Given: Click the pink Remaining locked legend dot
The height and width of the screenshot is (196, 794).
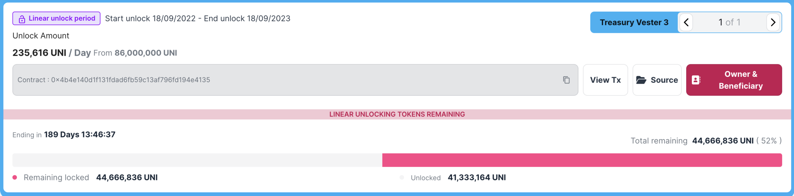Looking at the screenshot, I should tap(15, 177).
